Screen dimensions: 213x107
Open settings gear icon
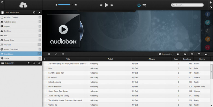click(211, 7)
